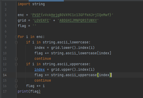The image size is (143, 98).
Task: Click the first continue keyword
Action: (43, 58)
